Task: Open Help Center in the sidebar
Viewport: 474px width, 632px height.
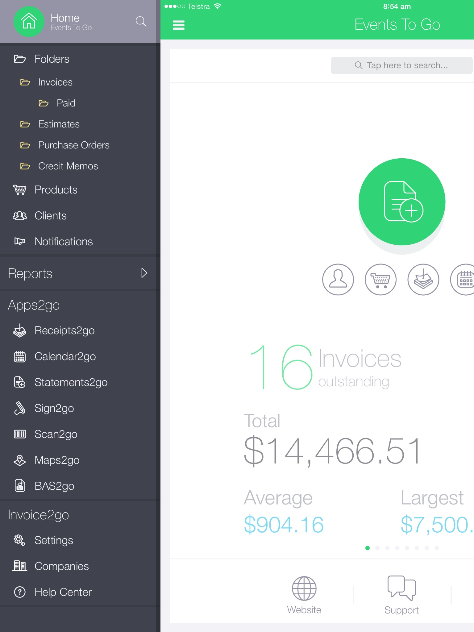Action: (x=78, y=592)
